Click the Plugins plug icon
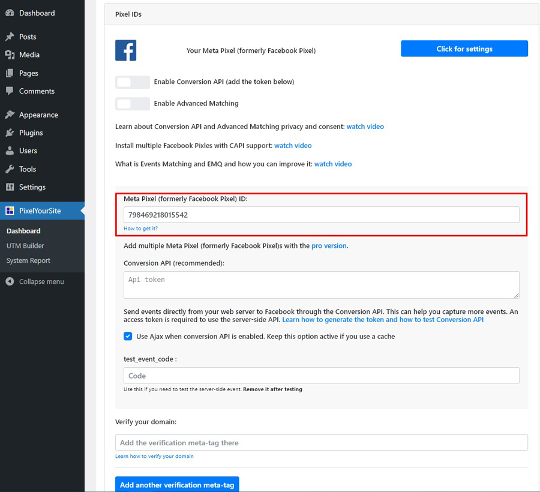Image resolution: width=540 pixels, height=492 pixels. click(x=10, y=133)
